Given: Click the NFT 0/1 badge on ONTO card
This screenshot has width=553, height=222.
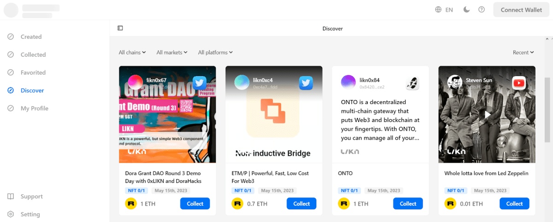Looking at the screenshot, I should click(x=350, y=191).
